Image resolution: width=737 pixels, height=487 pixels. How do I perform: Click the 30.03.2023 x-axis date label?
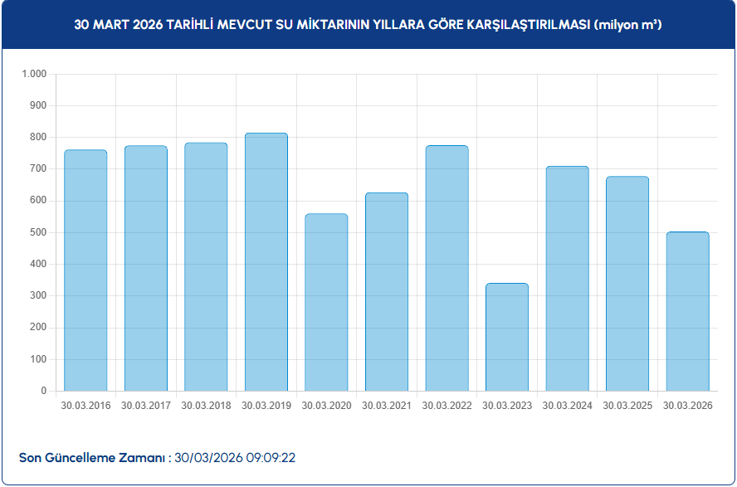(x=507, y=406)
